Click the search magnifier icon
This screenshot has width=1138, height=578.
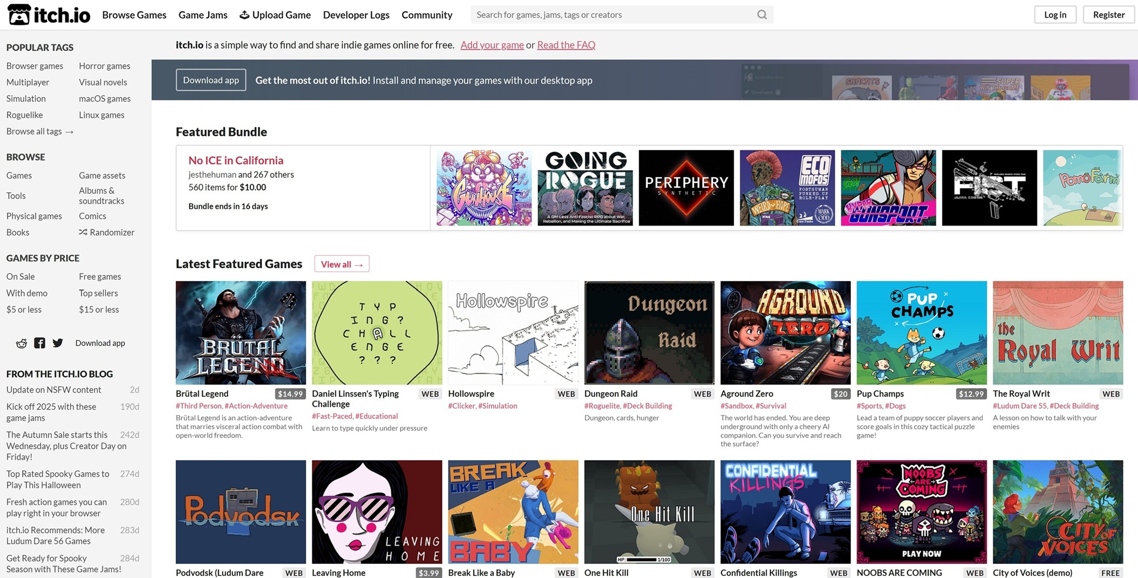[x=762, y=15]
